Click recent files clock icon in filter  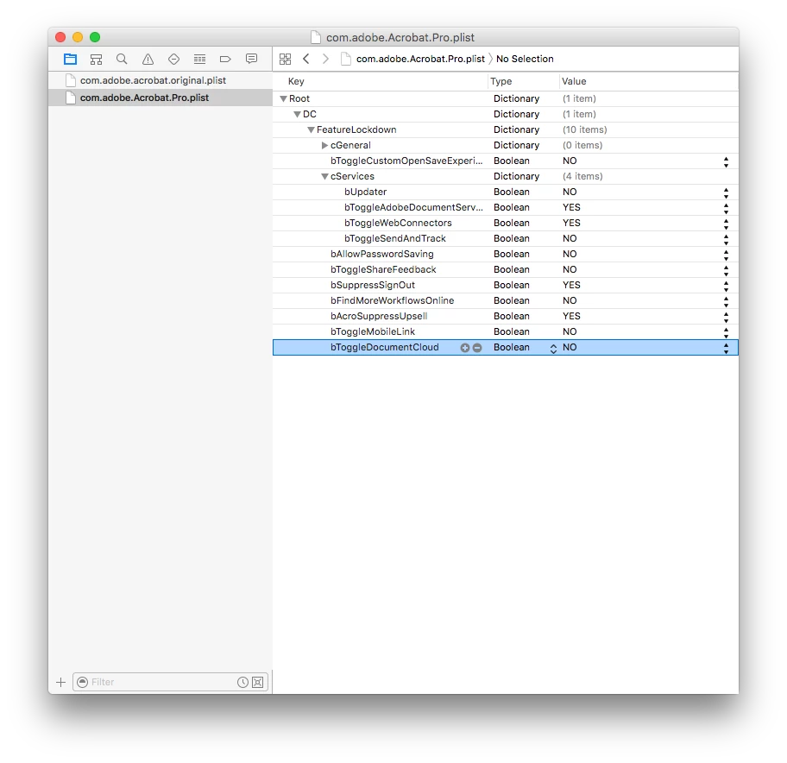(242, 682)
